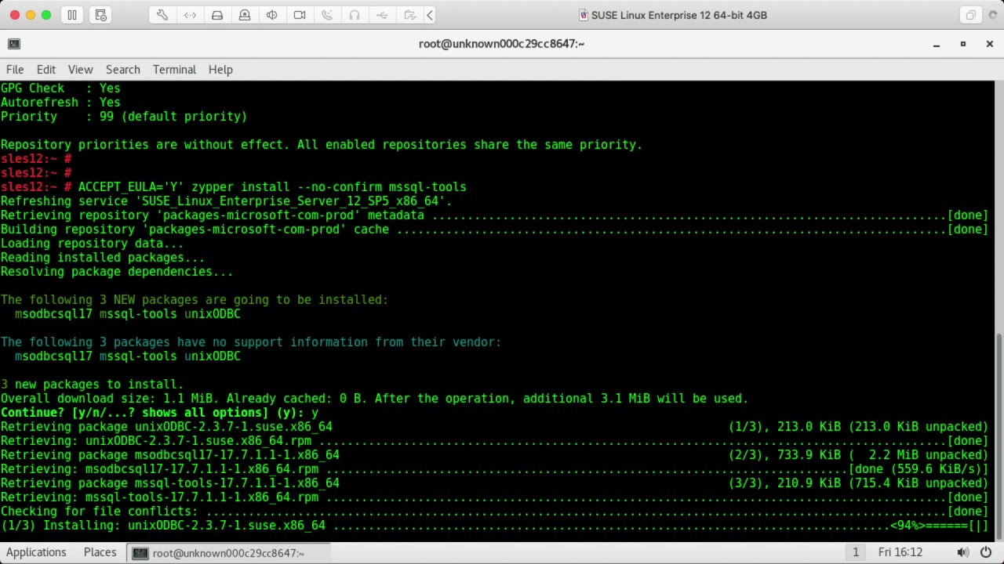Viewport: 1004px width, 564px height.
Task: Open the Edit menu
Action: (46, 70)
